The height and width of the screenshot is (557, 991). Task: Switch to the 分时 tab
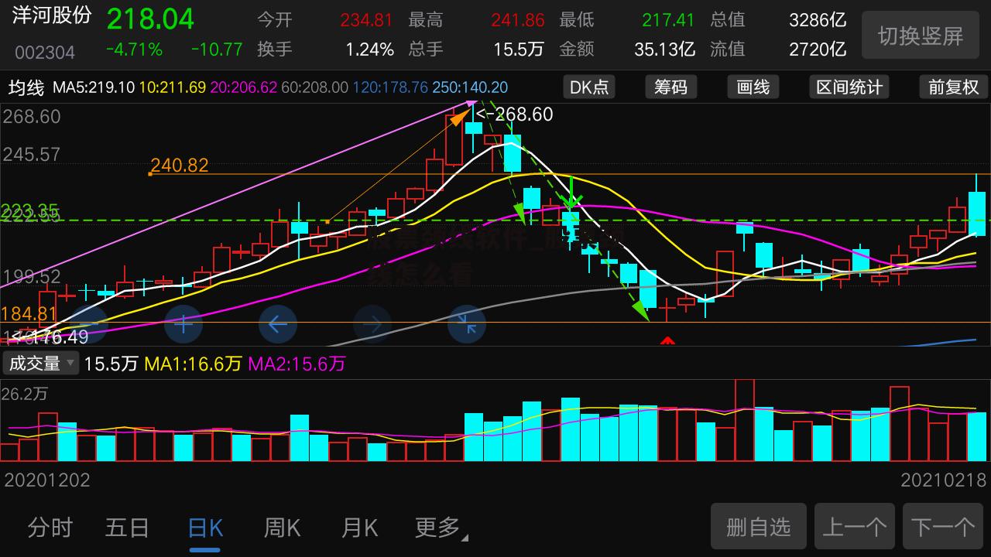pyautogui.click(x=50, y=528)
